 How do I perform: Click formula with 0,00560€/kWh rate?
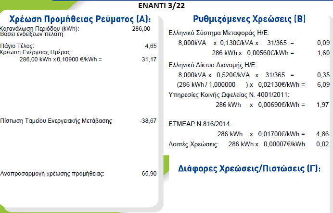pos(253,53)
